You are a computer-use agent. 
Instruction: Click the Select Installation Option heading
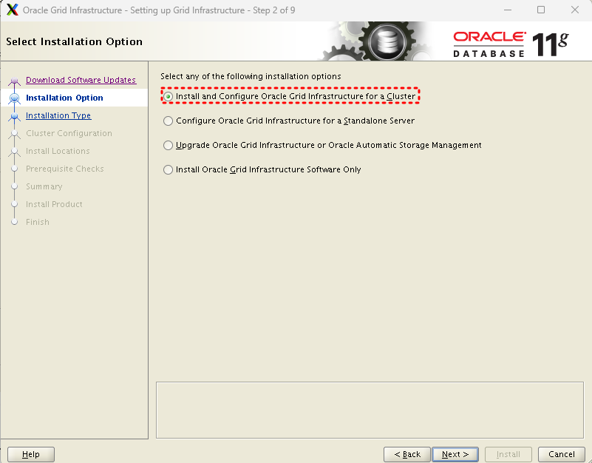click(x=75, y=41)
